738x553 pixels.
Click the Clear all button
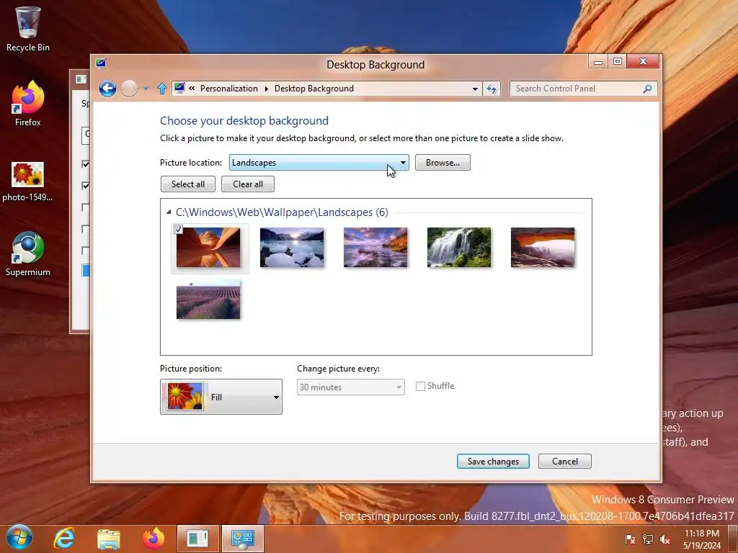pos(248,184)
